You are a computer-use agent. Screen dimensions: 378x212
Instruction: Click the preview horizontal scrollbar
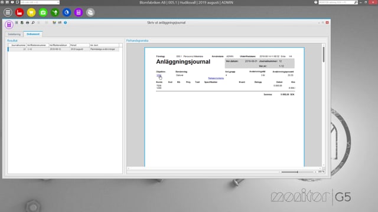224,168
